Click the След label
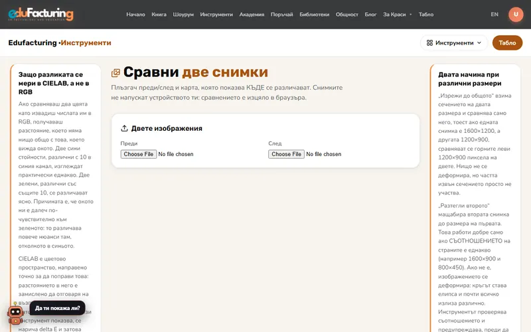The width and height of the screenshot is (531, 332). pos(275,143)
